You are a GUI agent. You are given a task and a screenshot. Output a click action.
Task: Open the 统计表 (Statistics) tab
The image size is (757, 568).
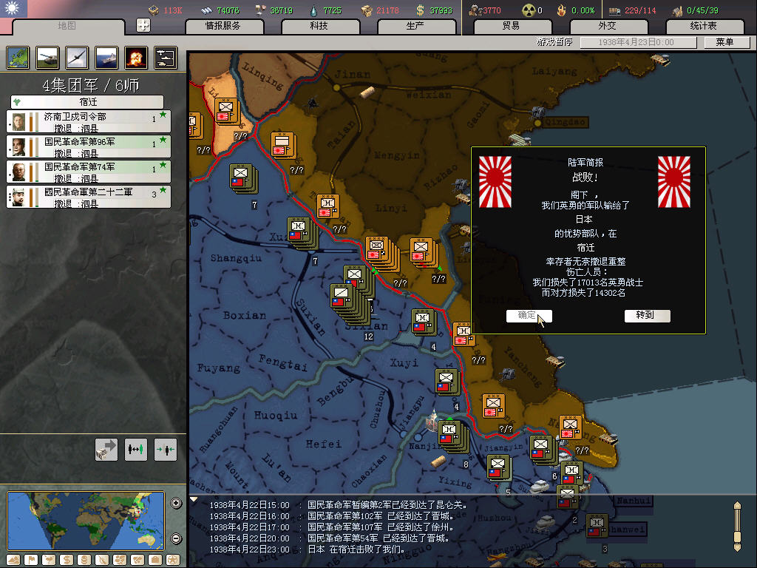[x=704, y=26]
